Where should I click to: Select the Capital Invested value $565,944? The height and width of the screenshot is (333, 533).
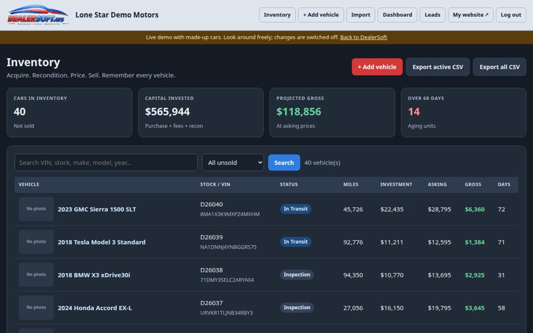(167, 112)
